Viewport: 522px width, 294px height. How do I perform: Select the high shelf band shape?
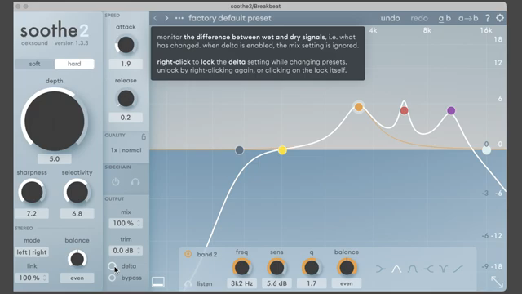(x=428, y=269)
